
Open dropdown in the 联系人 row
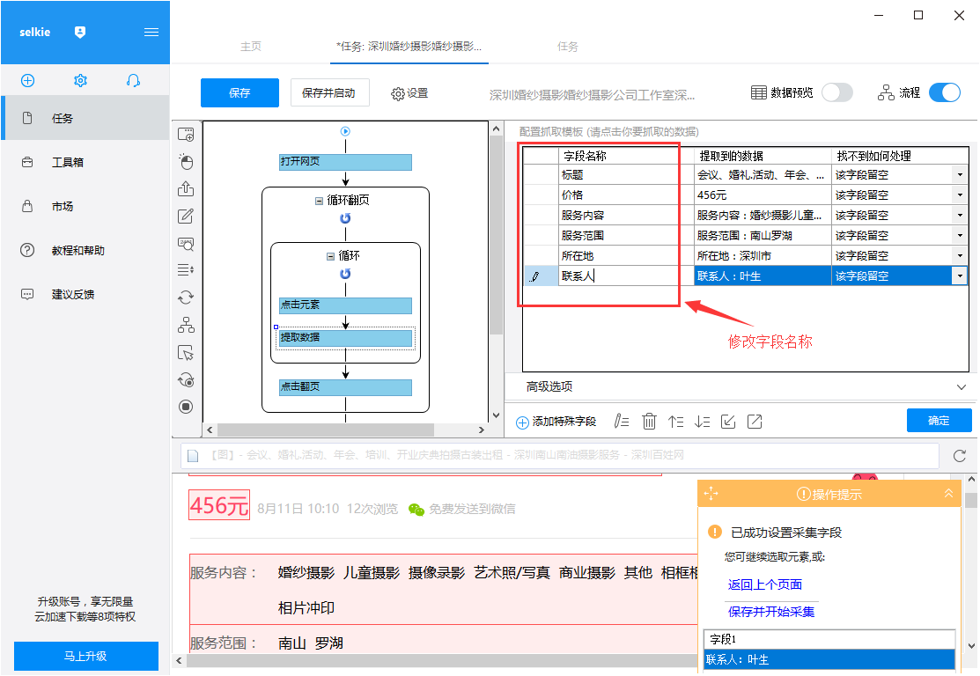[960, 276]
